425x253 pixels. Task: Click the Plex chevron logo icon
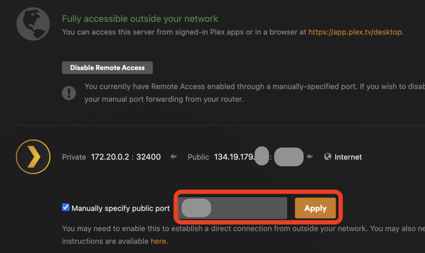point(33,157)
